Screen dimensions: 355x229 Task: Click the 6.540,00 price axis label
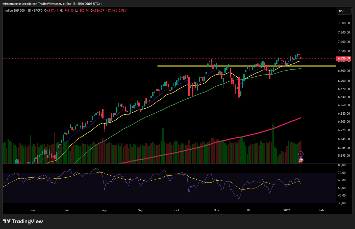(x=344, y=97)
